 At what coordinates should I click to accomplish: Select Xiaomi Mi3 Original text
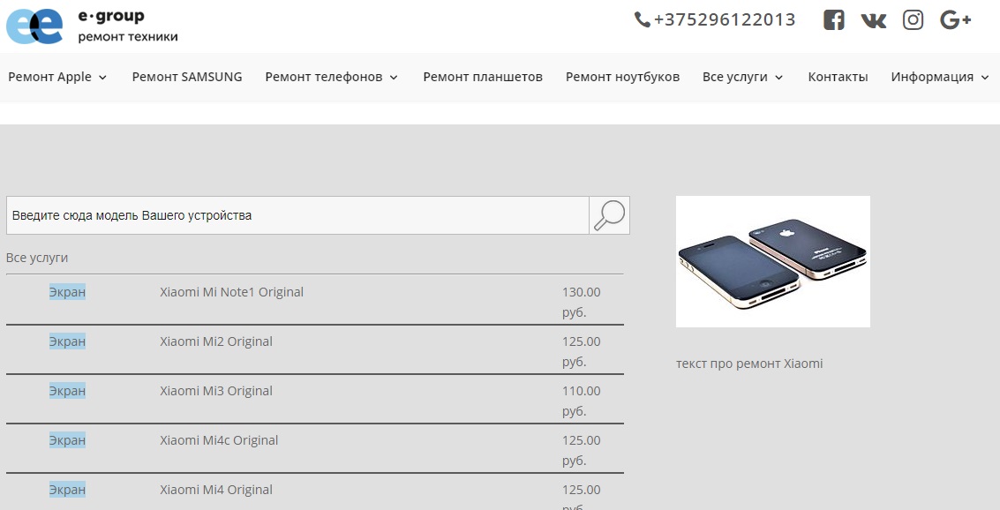216,391
